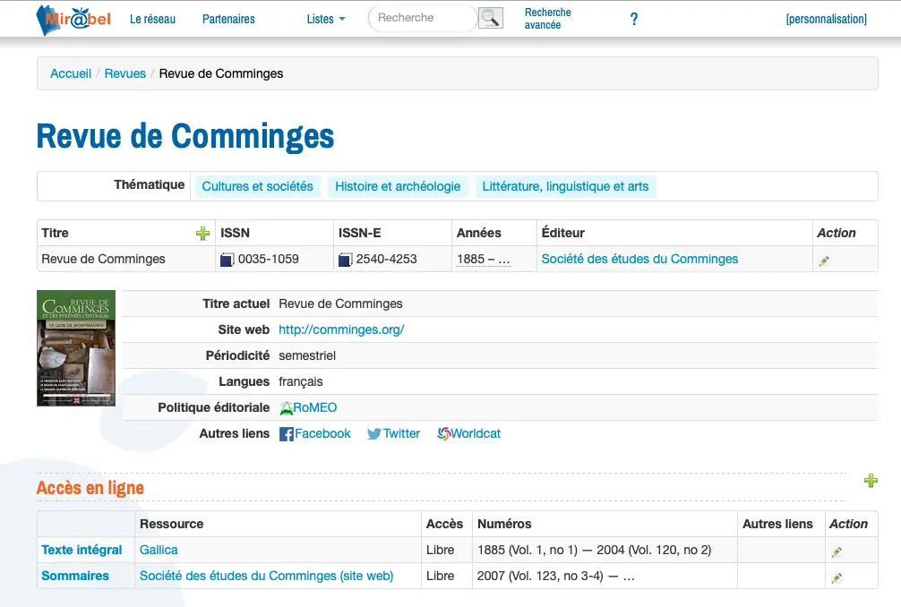Open the Listes dropdown menu

tap(325, 19)
